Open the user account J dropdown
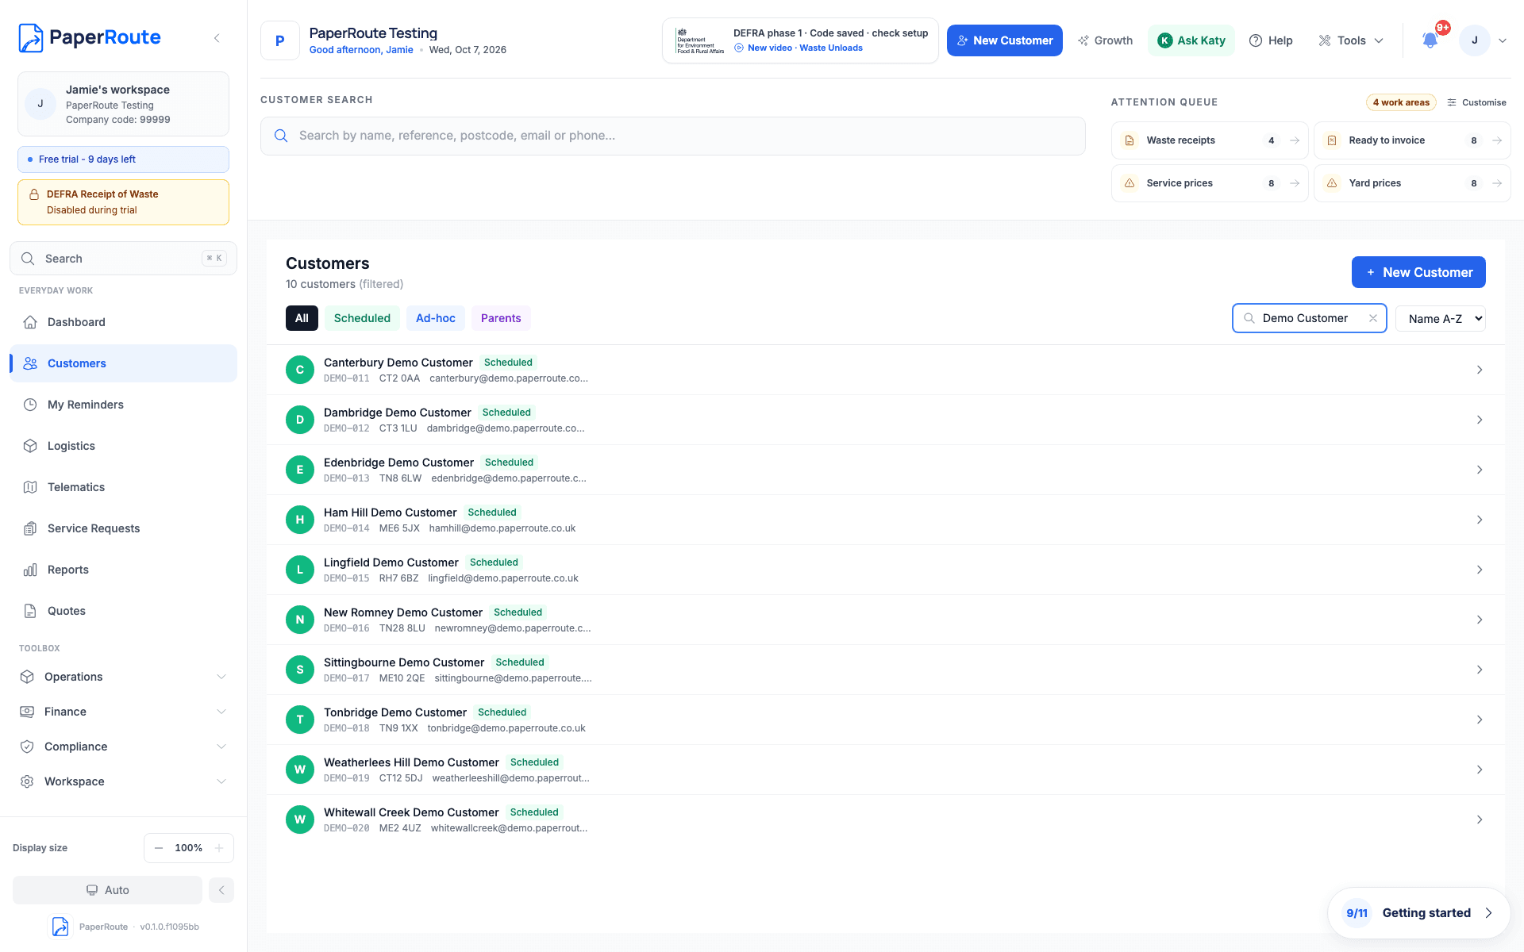Viewport: 1524px width, 952px height. pos(1484,40)
